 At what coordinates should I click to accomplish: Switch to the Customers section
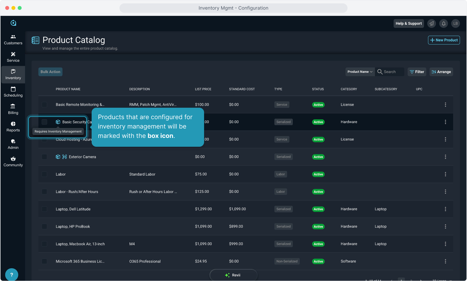13,40
